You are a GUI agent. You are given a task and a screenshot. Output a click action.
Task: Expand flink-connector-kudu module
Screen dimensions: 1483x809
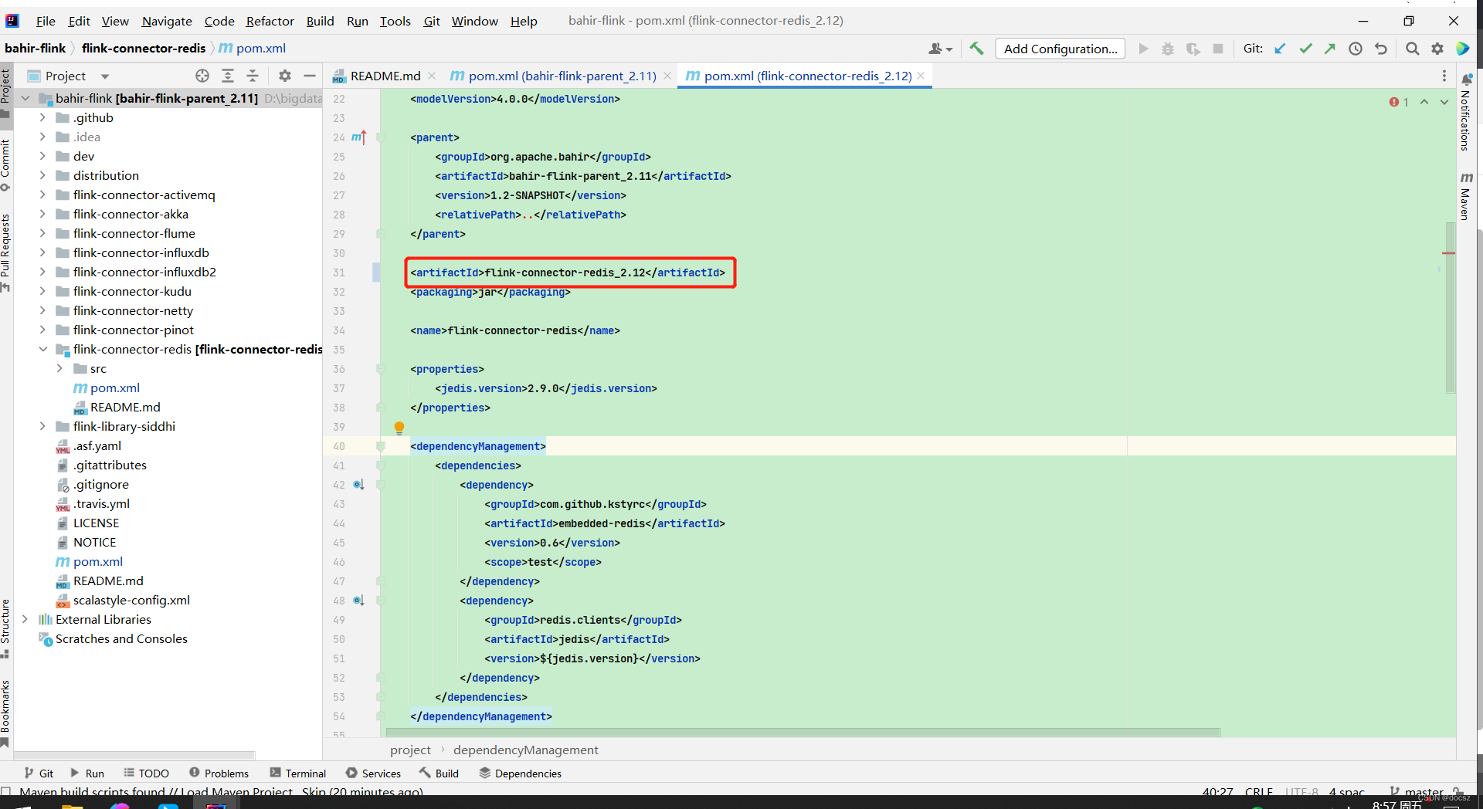42,291
